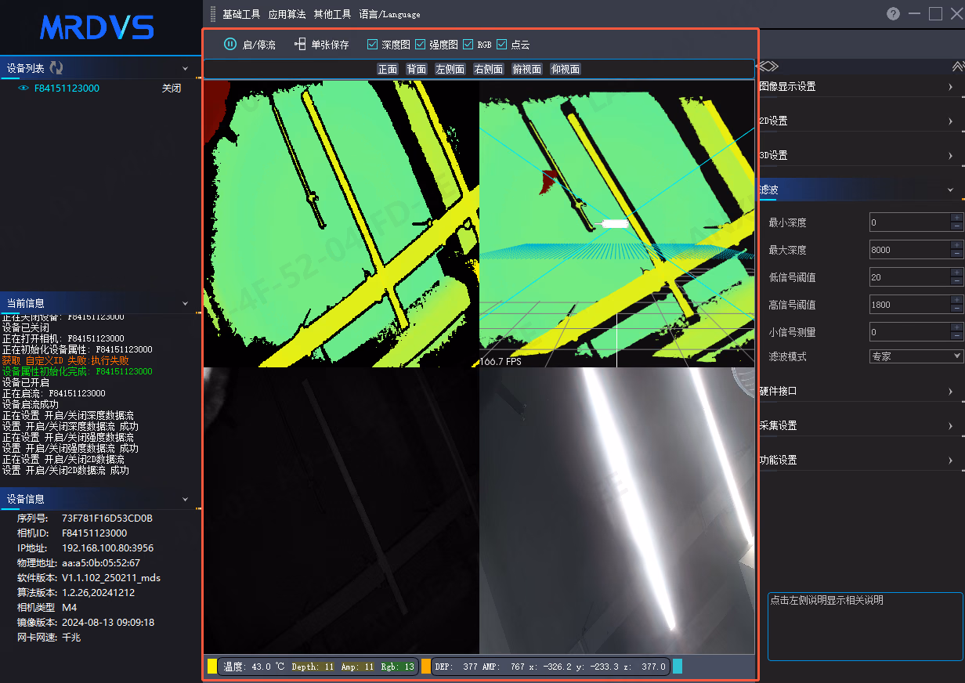965x683 pixels.
Task: Collapse the 设备列表 panel chevron
Action: (x=186, y=69)
